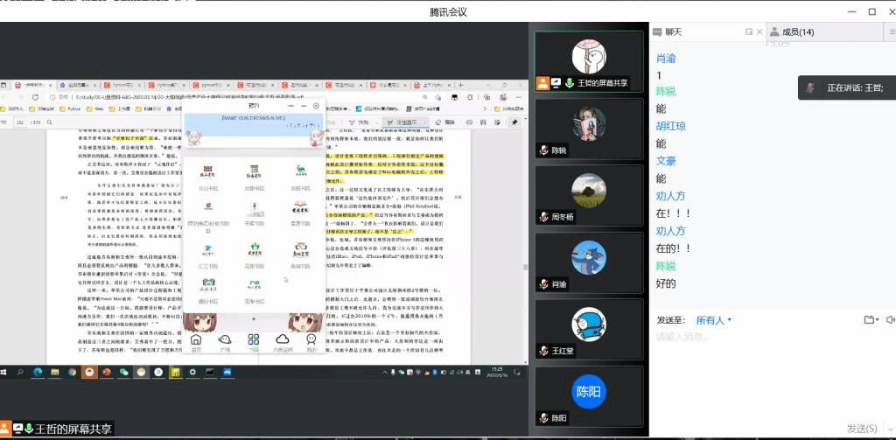The height and width of the screenshot is (440, 896).
Task: Click 陈锐's muted microphone icon
Action: click(x=543, y=150)
